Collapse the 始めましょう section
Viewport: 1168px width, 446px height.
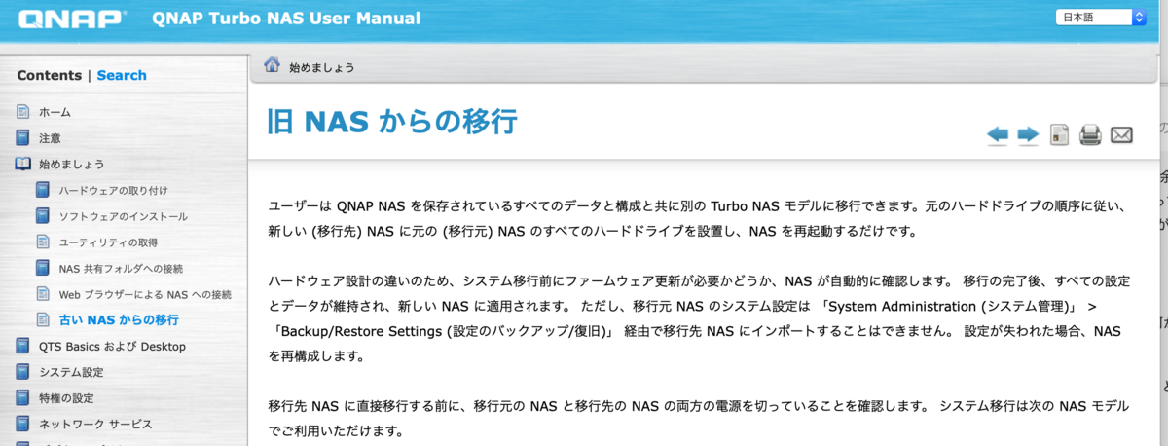point(71,164)
